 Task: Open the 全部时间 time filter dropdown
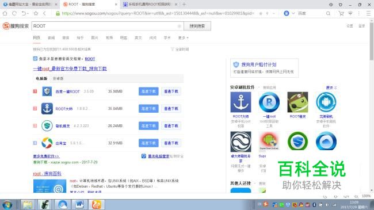click(x=180, y=49)
